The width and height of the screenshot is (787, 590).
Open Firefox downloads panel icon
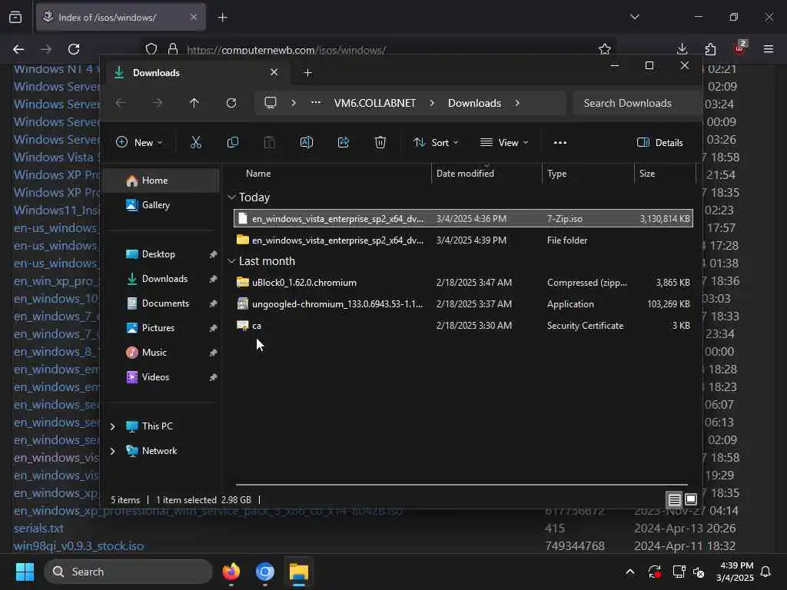pos(682,49)
